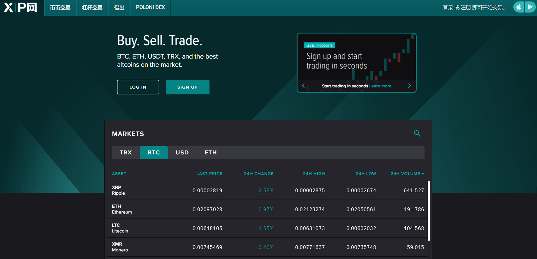Click the 2.58% change value

click(266, 191)
